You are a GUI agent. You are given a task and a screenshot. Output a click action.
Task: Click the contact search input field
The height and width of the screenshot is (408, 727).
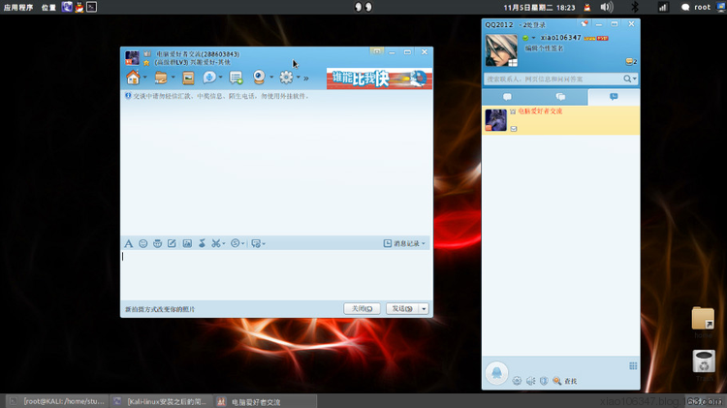coord(553,78)
